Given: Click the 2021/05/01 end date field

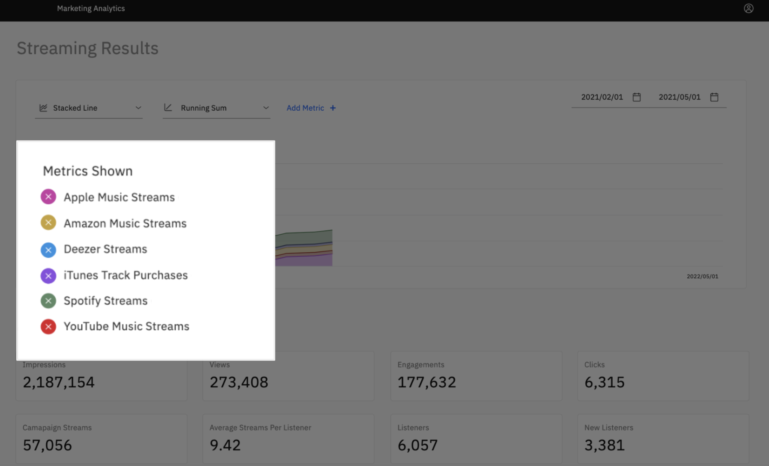Looking at the screenshot, I should pyautogui.click(x=680, y=97).
